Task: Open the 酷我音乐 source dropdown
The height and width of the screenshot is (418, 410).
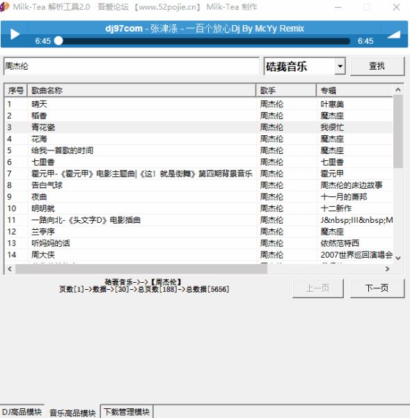Action: tap(340, 66)
